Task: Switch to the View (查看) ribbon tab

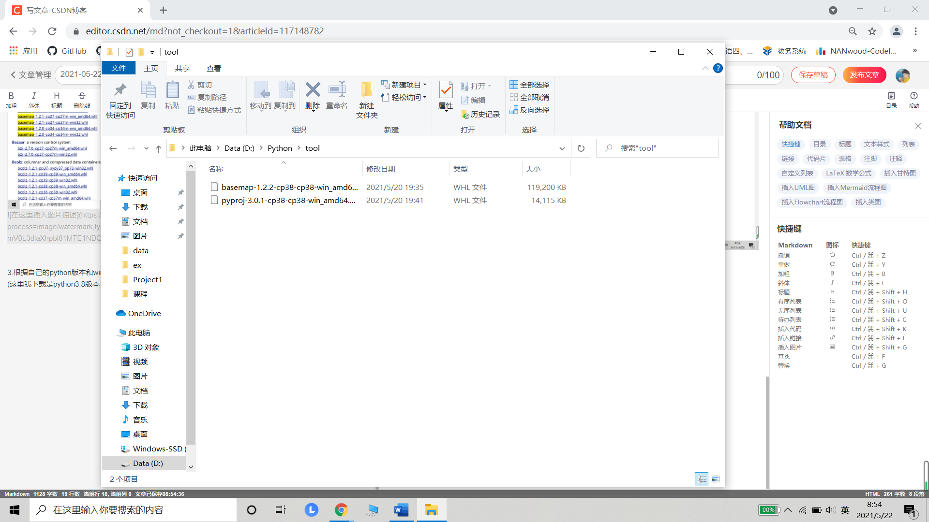Action: tap(213, 68)
